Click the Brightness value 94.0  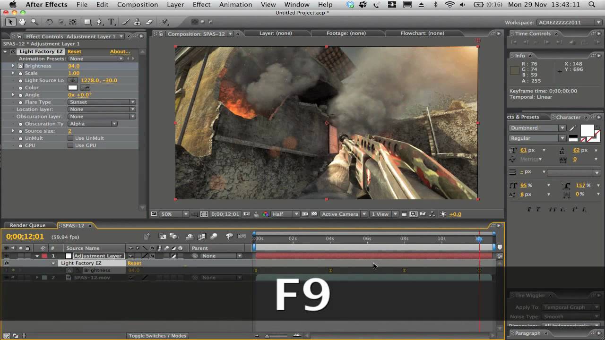point(74,66)
